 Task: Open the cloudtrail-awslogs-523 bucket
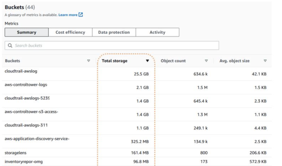[x=27, y=98]
